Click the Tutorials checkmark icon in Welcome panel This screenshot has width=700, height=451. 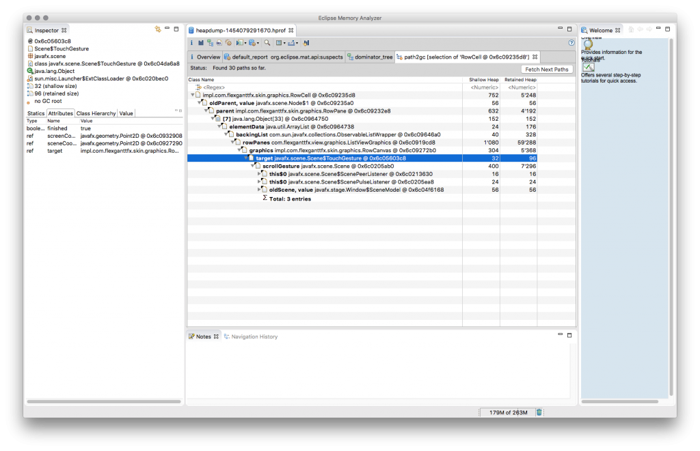[x=589, y=68]
